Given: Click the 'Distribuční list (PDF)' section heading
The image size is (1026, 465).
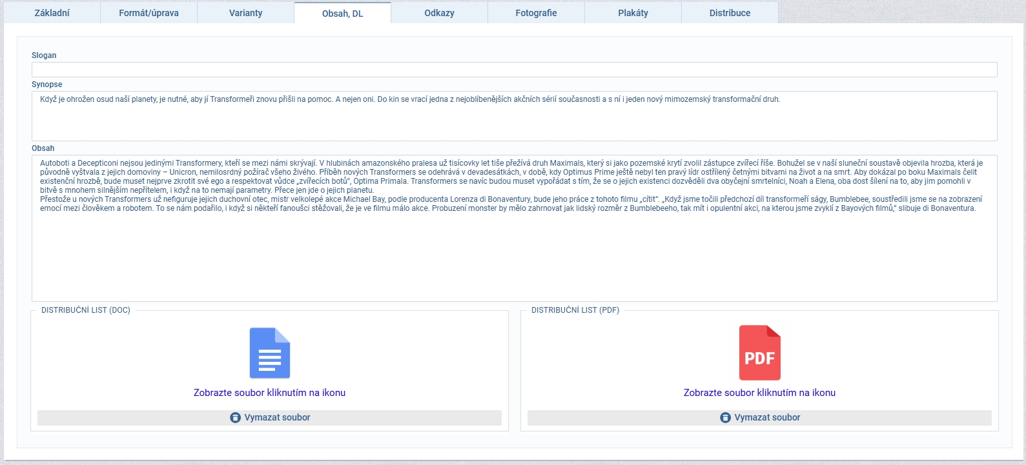Looking at the screenshot, I should (575, 310).
